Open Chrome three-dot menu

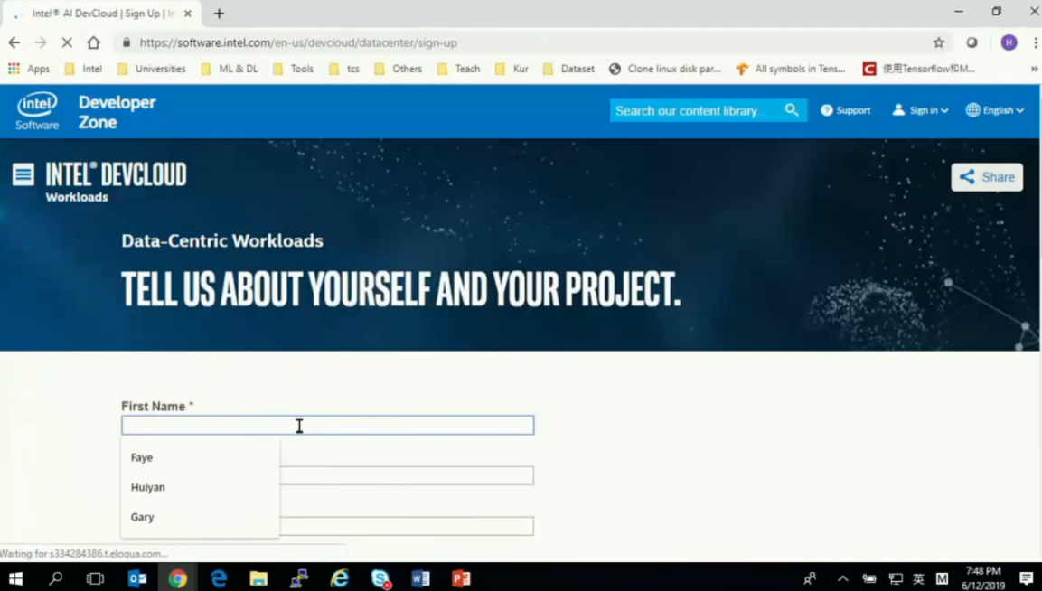pyautogui.click(x=1036, y=42)
